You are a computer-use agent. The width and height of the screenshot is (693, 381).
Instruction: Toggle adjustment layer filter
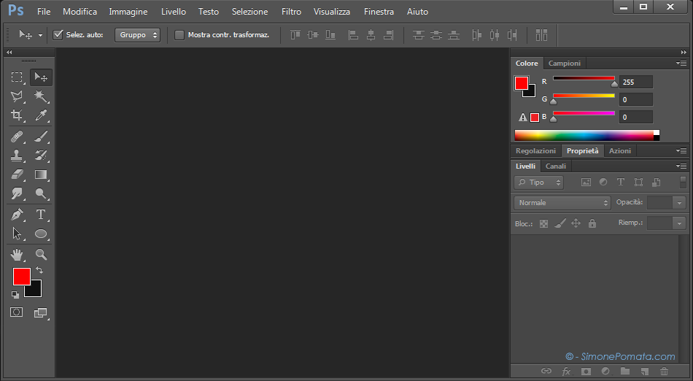tap(603, 182)
